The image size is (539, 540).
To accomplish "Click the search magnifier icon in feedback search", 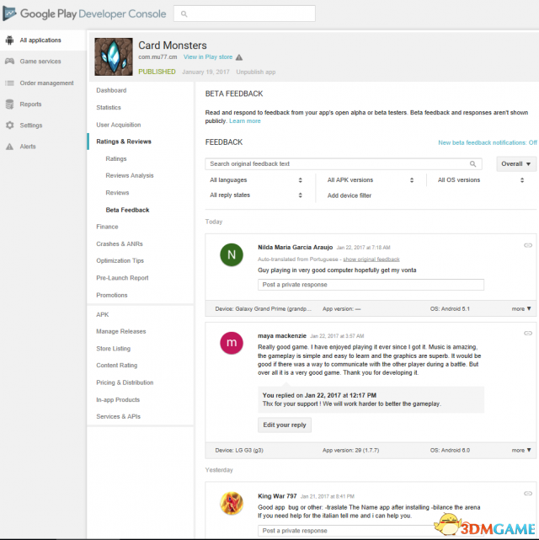I will pyautogui.click(x=475, y=164).
